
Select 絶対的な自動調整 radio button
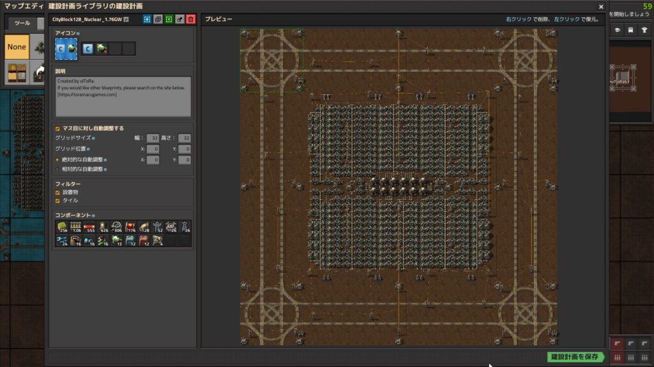tap(57, 160)
